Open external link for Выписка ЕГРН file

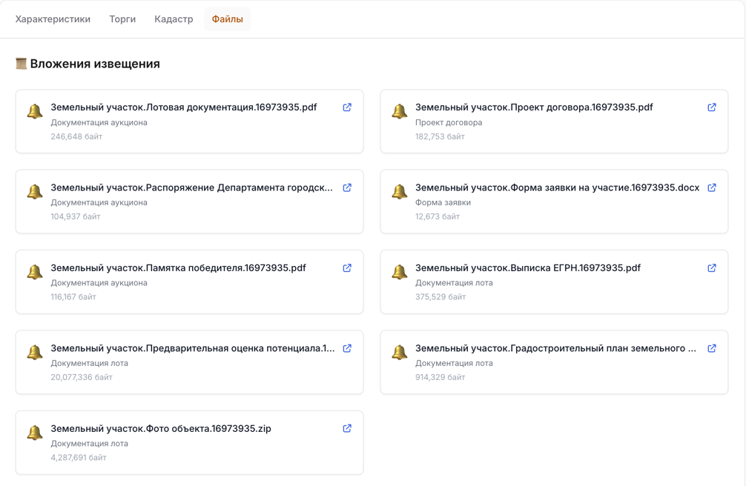click(712, 268)
